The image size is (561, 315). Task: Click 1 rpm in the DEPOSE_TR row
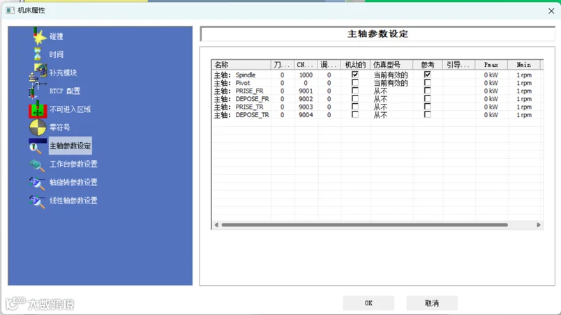524,115
